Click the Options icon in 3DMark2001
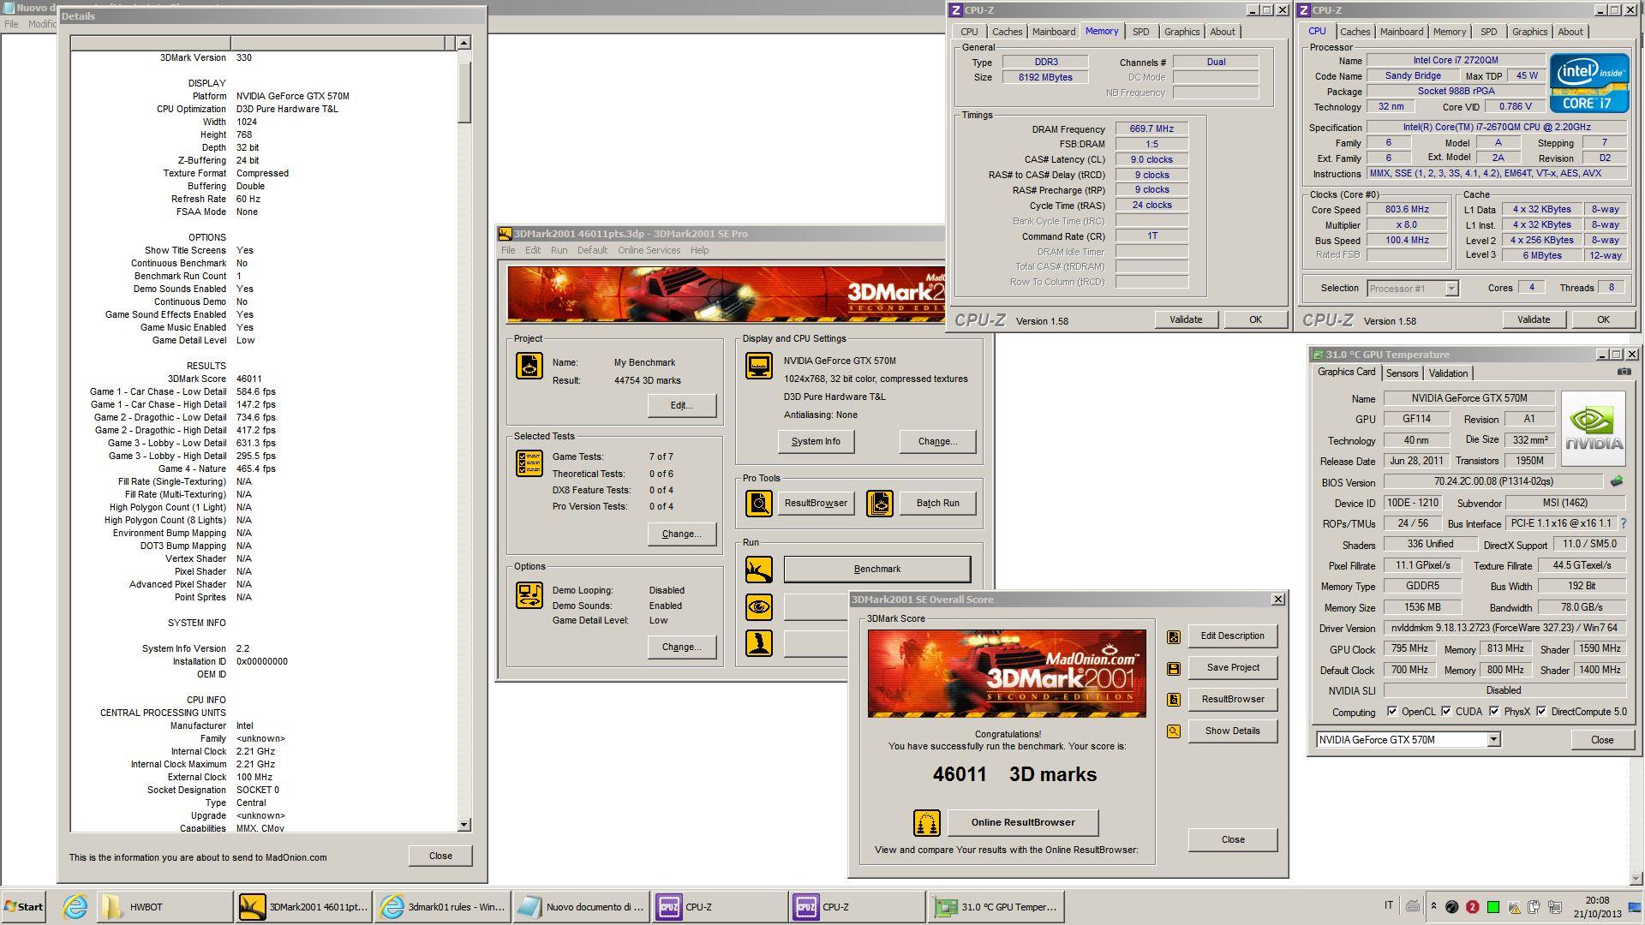 pos(529,595)
